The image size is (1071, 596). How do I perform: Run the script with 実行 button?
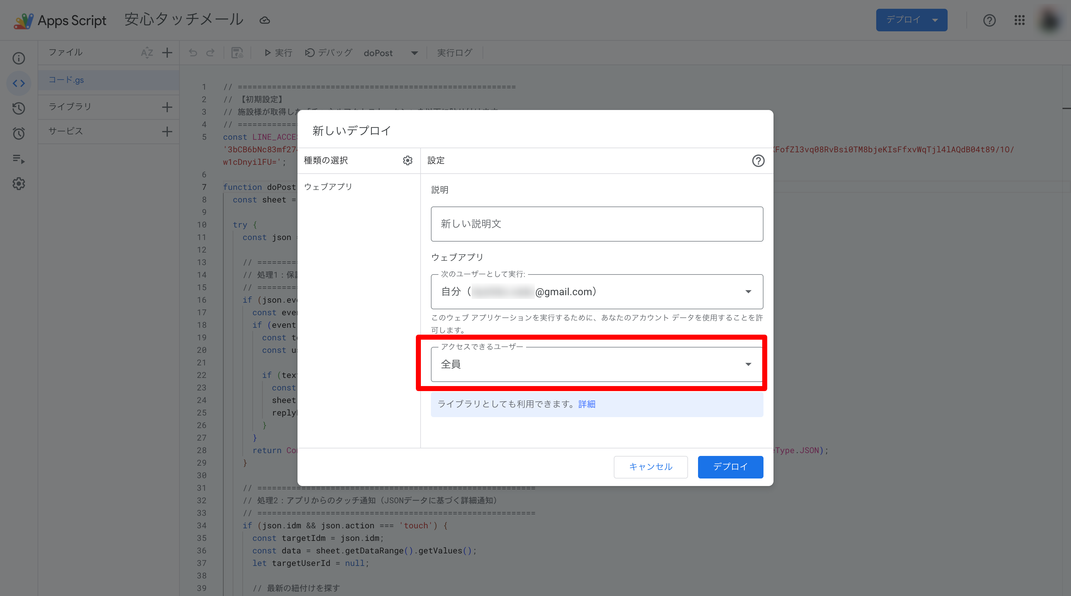click(279, 53)
